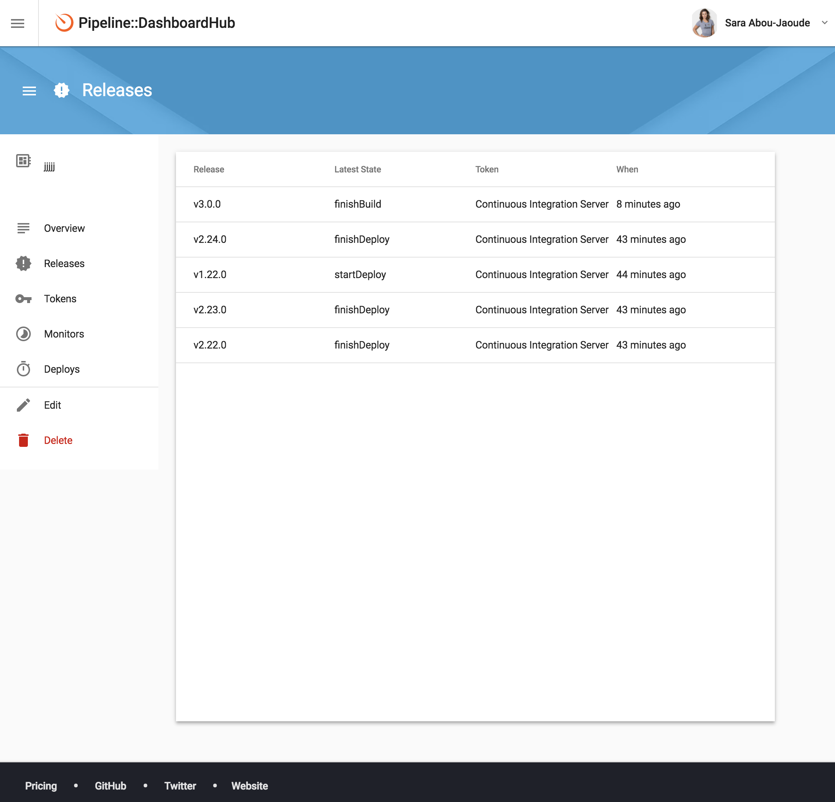Click the Tokens key icon in the sidebar
The image size is (835, 802).
click(23, 299)
